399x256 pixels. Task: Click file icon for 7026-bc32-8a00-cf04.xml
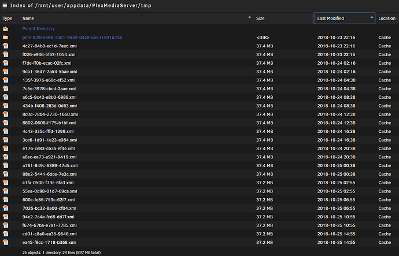point(5,208)
